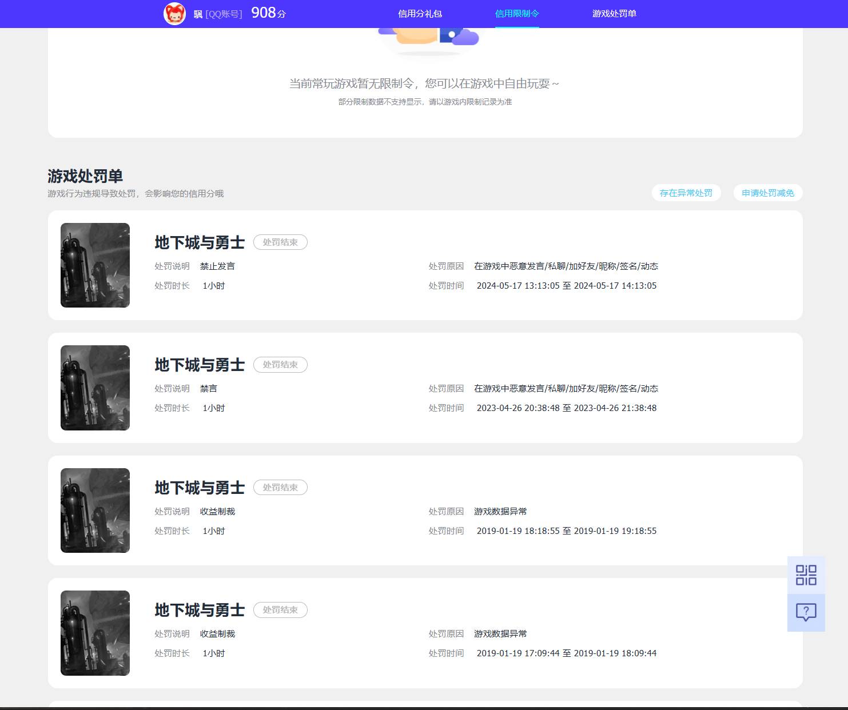Click the 存在异常处罚 button
Image resolution: width=848 pixels, height=710 pixels.
(686, 193)
